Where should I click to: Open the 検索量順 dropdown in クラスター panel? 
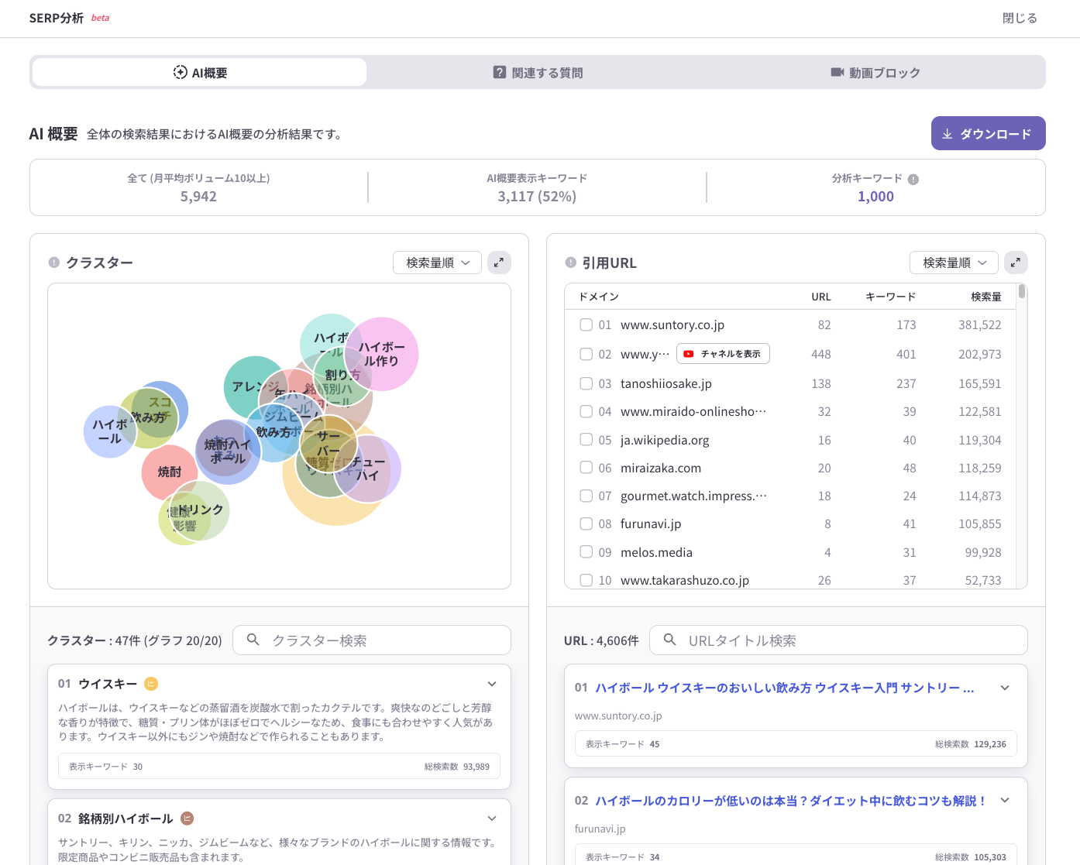[x=437, y=263]
